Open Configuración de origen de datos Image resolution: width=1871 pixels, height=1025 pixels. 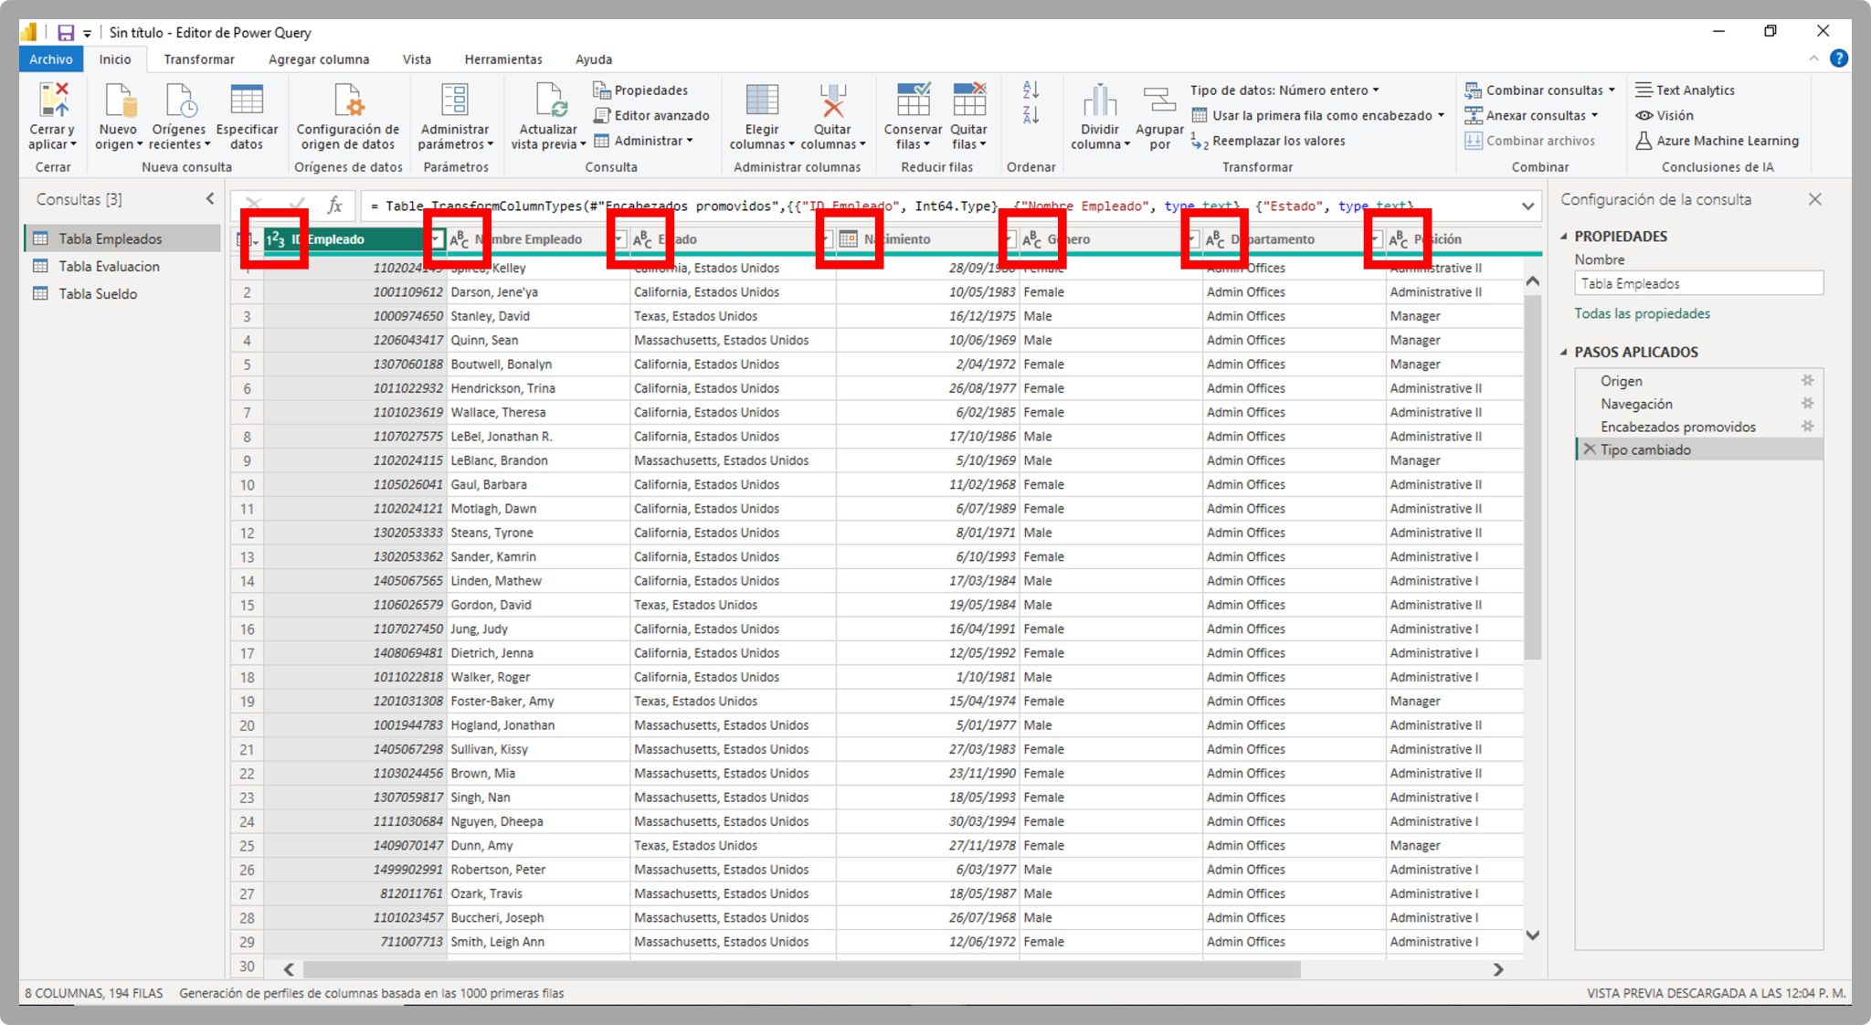[x=348, y=116]
